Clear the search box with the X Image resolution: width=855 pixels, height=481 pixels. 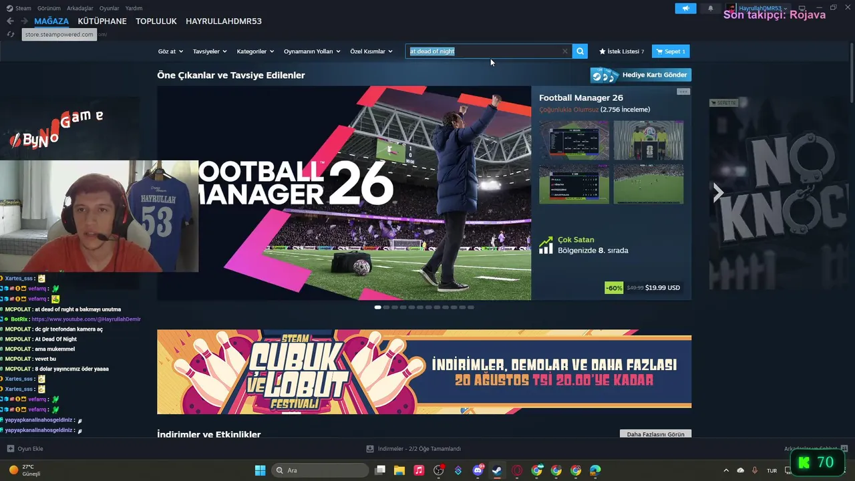[x=565, y=51]
